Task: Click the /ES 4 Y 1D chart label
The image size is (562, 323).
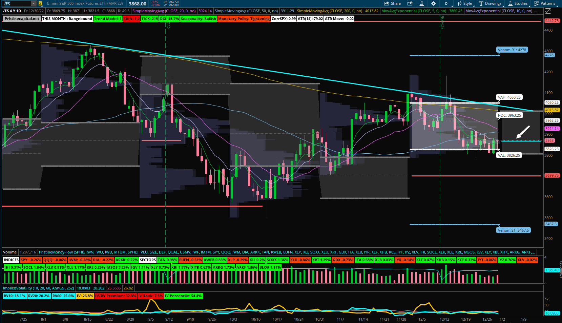Action: pos(12,11)
